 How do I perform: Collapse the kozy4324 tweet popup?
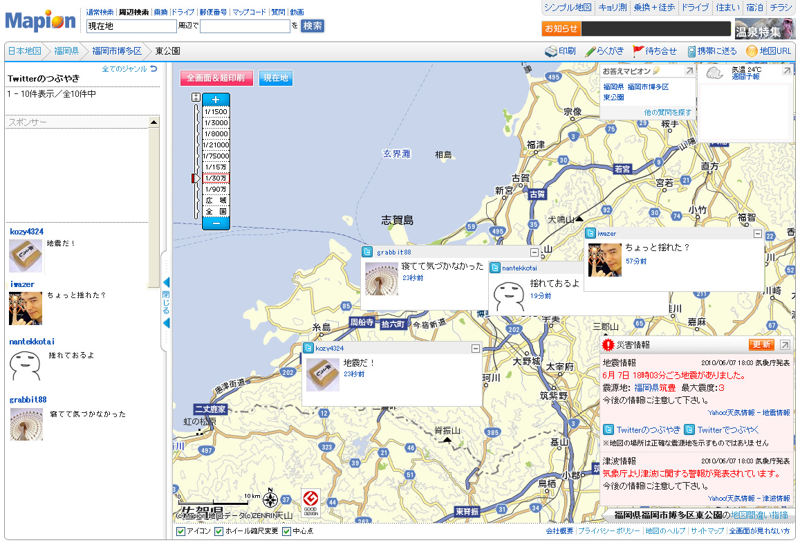pos(475,349)
